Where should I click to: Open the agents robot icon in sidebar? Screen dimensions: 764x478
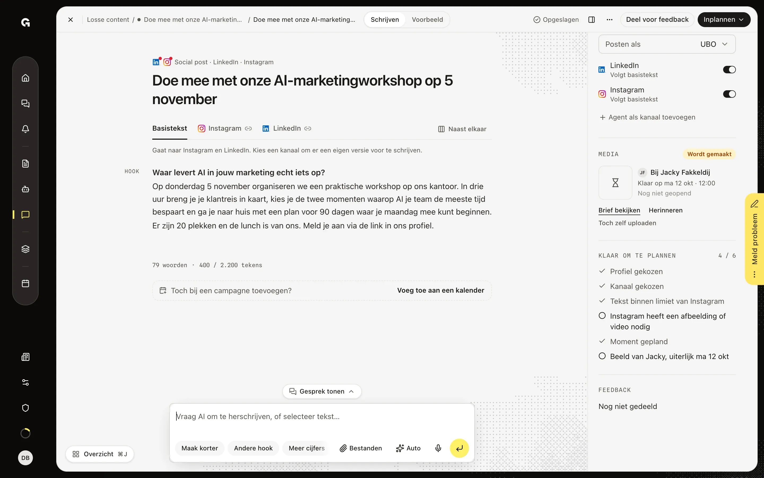click(x=25, y=189)
